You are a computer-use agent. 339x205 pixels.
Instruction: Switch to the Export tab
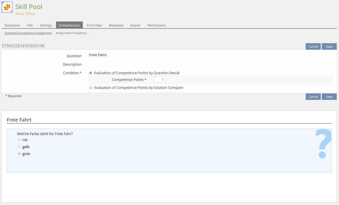click(135, 25)
